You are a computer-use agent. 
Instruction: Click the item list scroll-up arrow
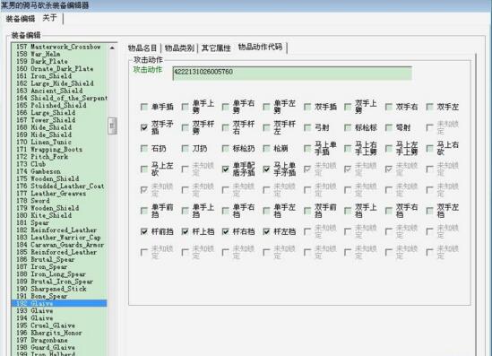pos(112,48)
